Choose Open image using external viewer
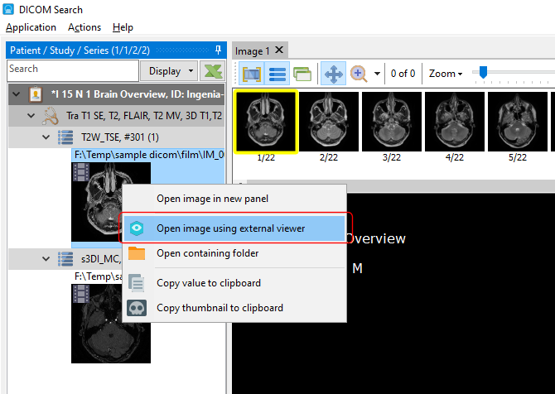Screen dimensions: 555x394 [230, 228]
